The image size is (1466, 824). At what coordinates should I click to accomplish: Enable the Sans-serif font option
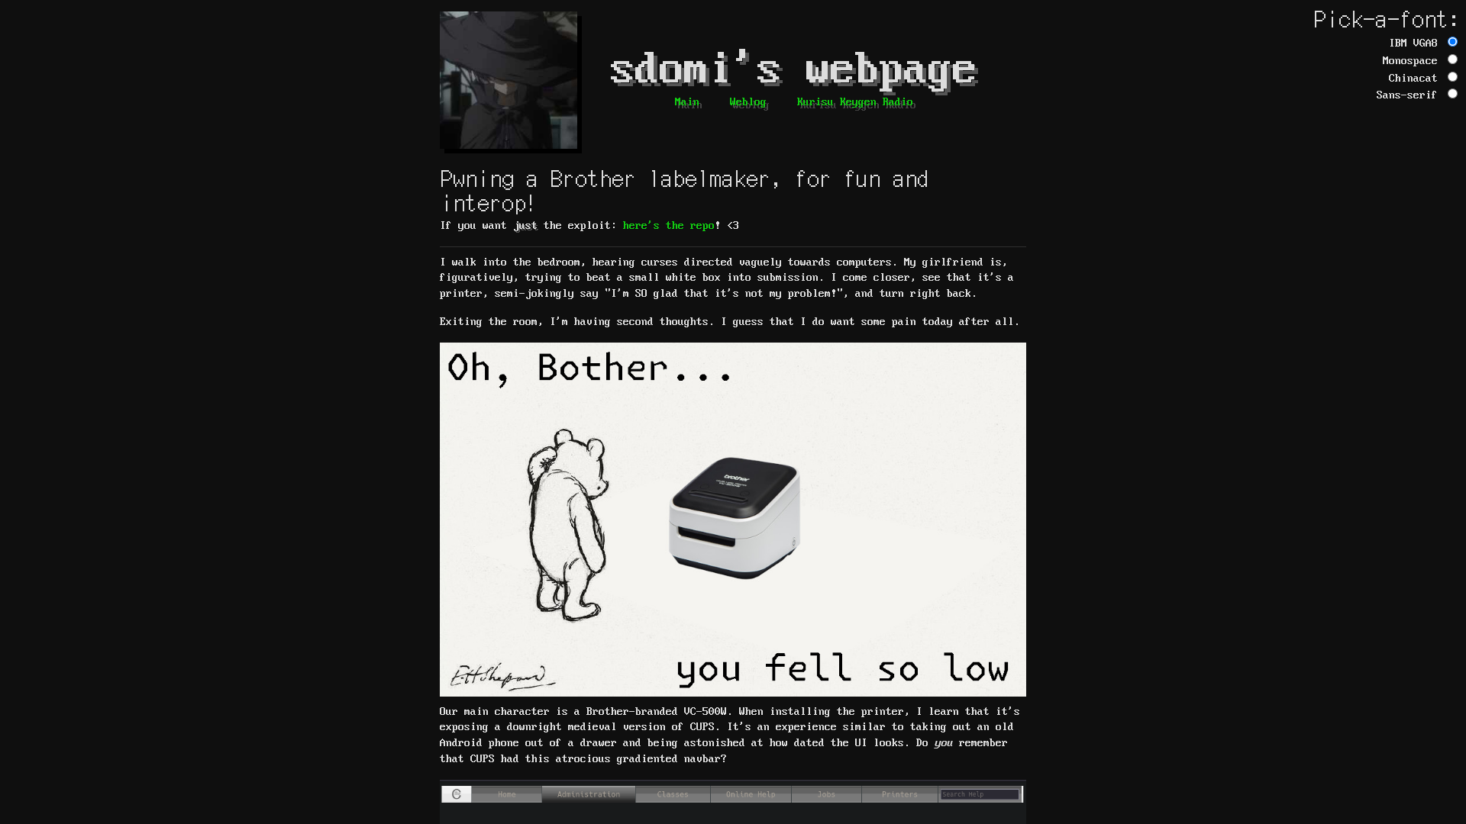[x=1452, y=95]
